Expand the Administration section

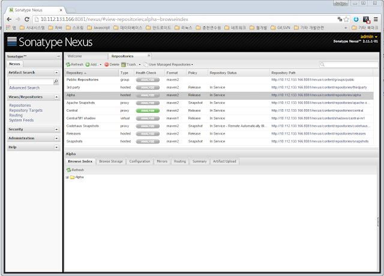click(x=56, y=139)
